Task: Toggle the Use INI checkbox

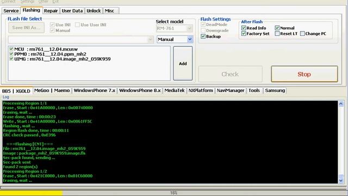Action: 52,24
